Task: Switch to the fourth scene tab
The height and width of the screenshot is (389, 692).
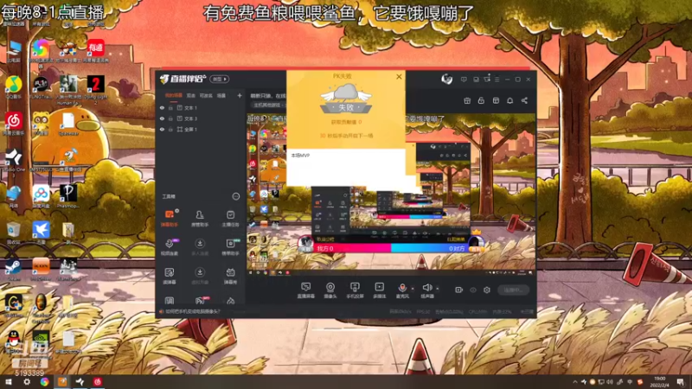Action: [x=221, y=95]
